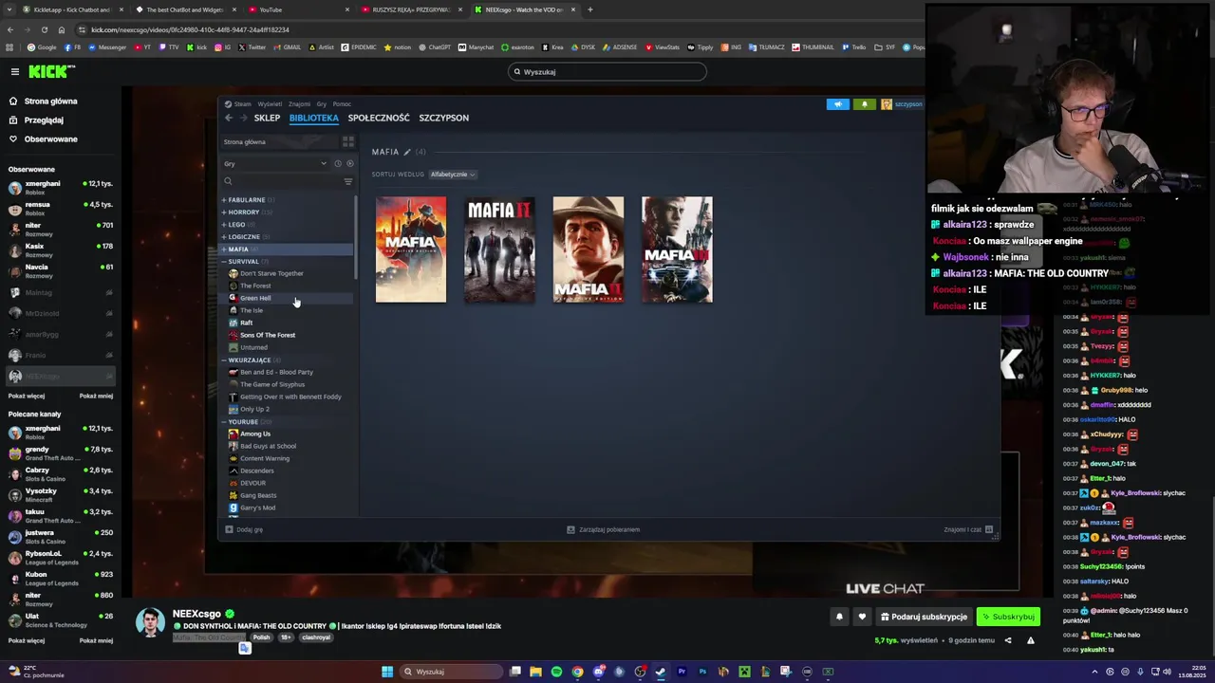Switch Steam library to grid collections view
This screenshot has width=1215, height=683.
tap(348, 141)
